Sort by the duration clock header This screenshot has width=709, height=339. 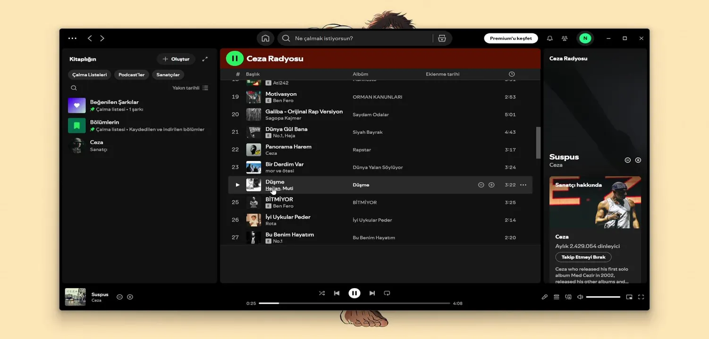[512, 74]
